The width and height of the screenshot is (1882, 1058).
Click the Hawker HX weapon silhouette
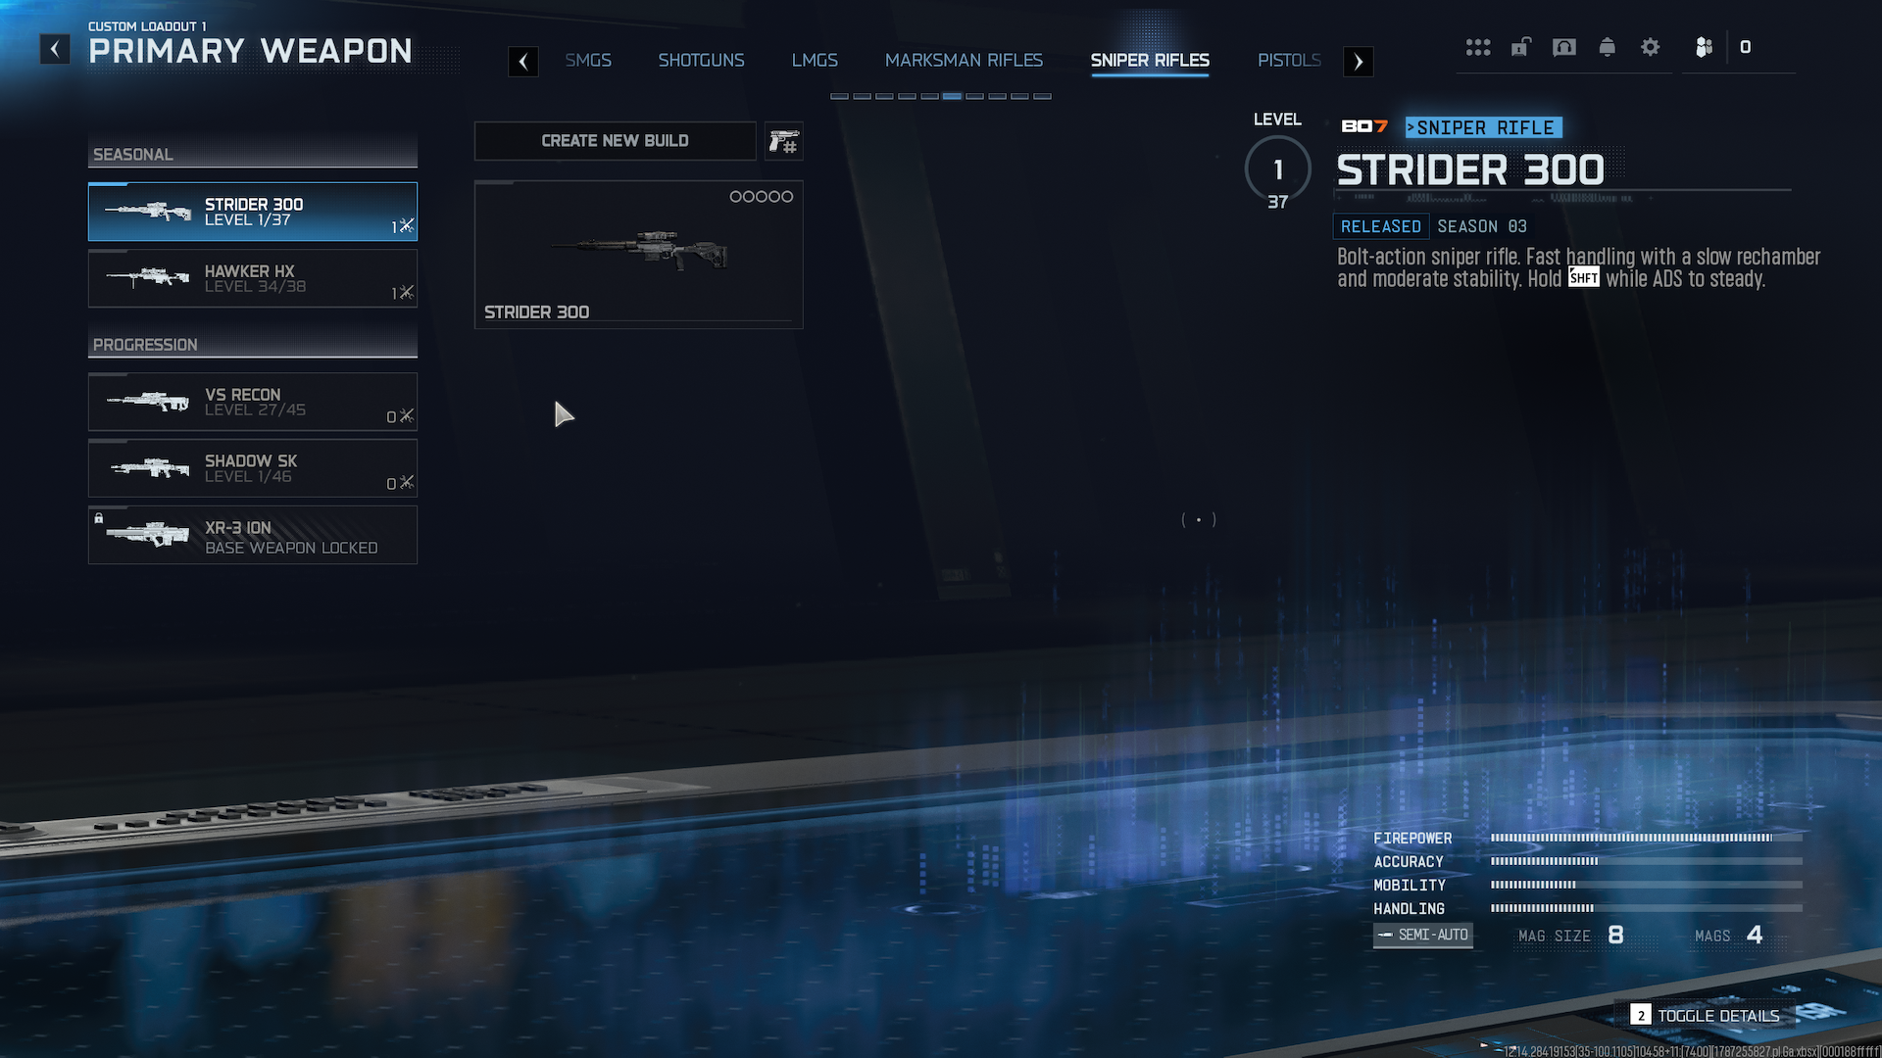point(148,277)
